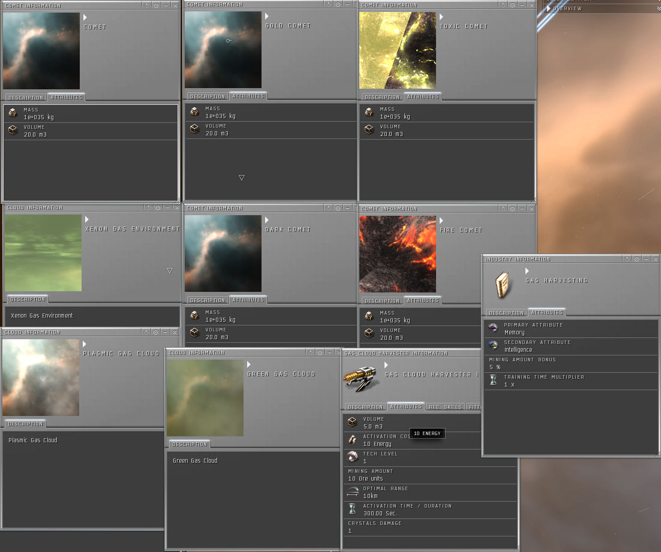Click the Mass icon in Toxic Comet window
This screenshot has height=552, width=661.
[369, 112]
